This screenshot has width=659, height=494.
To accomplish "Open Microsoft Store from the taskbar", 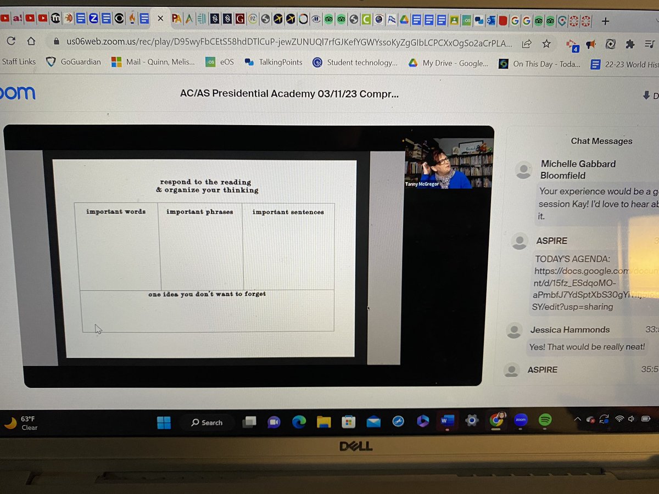I will point(348,422).
